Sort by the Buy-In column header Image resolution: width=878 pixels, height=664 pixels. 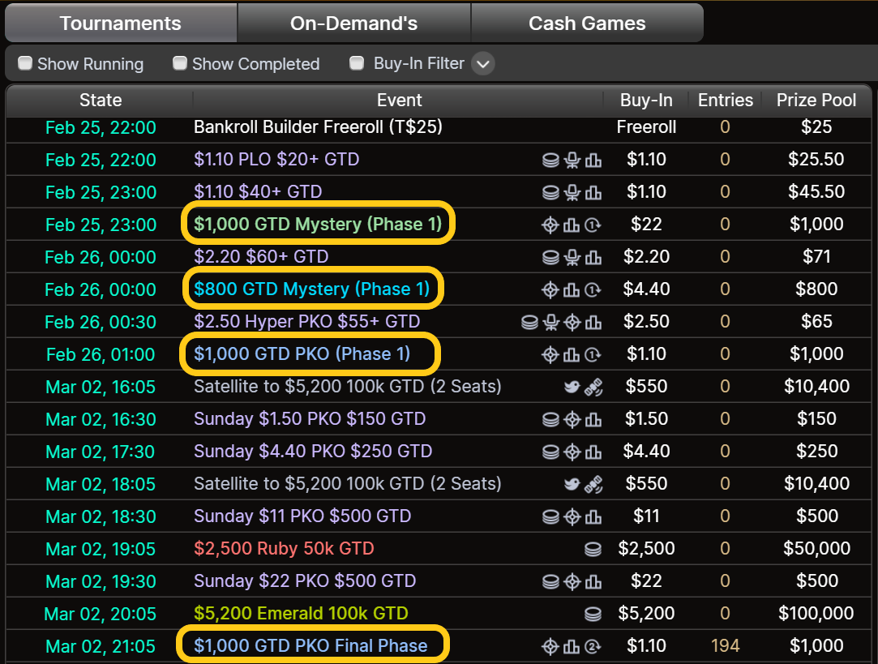click(646, 101)
